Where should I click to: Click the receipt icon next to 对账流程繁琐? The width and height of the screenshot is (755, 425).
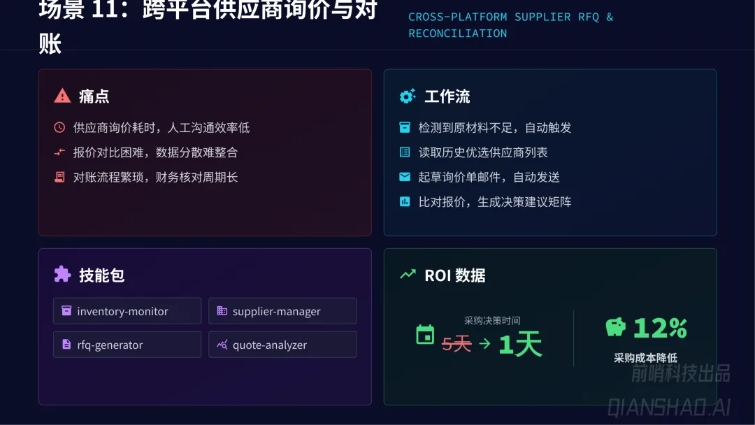pos(59,177)
